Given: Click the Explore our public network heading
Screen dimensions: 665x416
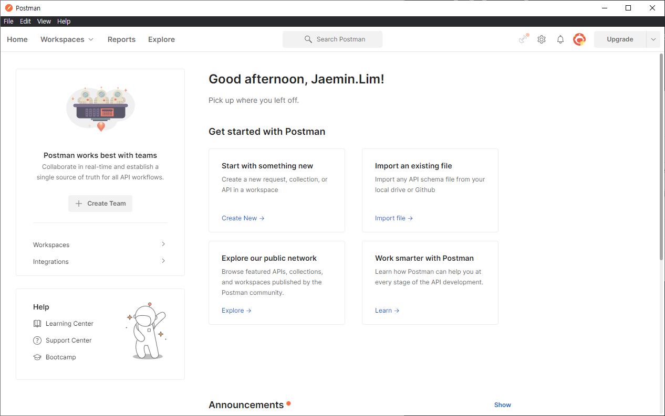Looking at the screenshot, I should click(x=269, y=258).
